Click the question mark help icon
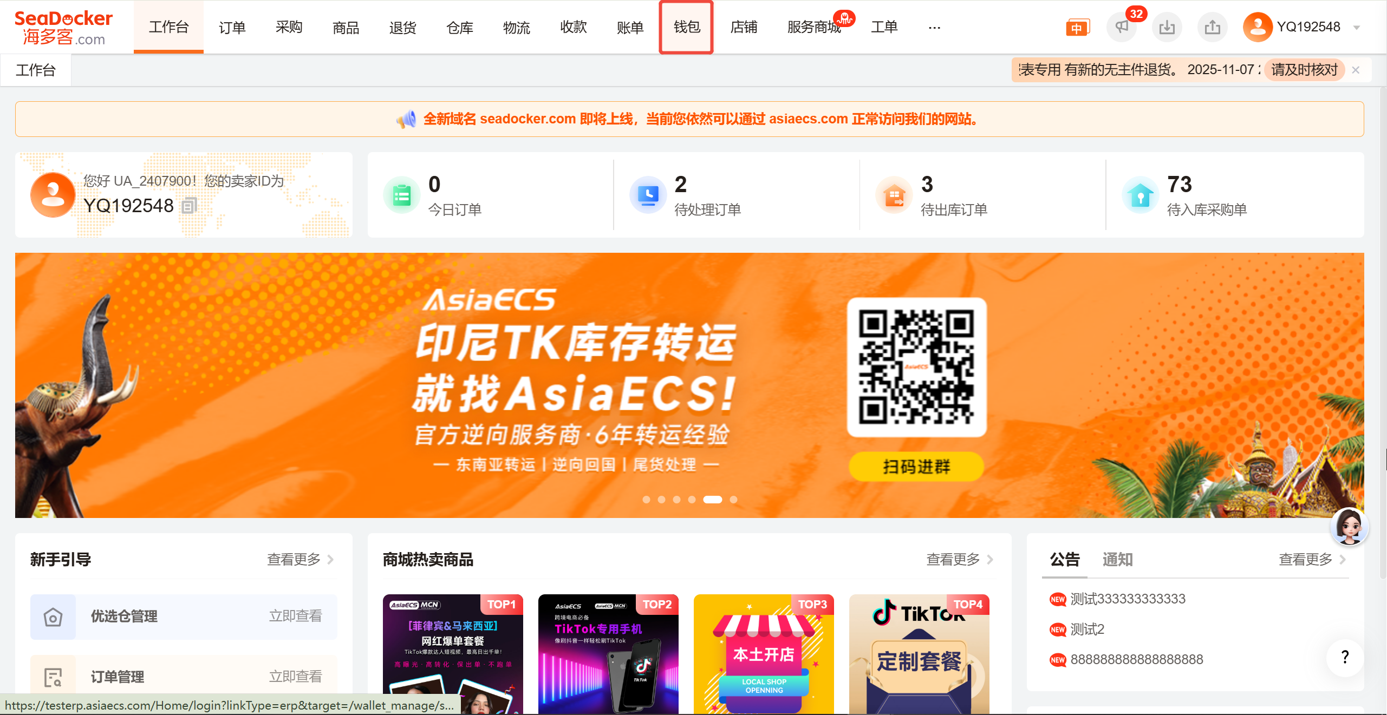The height and width of the screenshot is (715, 1387). tap(1345, 657)
